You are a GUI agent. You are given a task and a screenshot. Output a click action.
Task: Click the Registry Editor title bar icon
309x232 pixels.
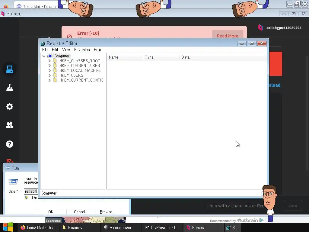pyautogui.click(x=43, y=43)
